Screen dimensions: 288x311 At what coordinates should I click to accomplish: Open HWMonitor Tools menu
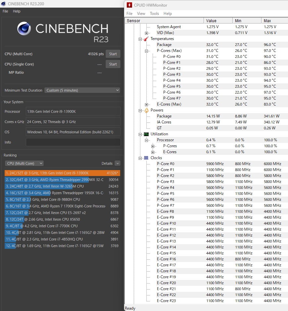point(154,14)
